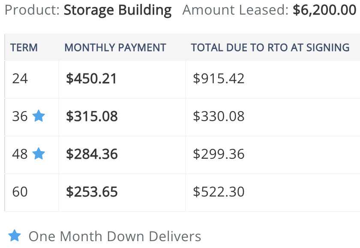Click the $450.21 monthly payment

pyautogui.click(x=91, y=79)
